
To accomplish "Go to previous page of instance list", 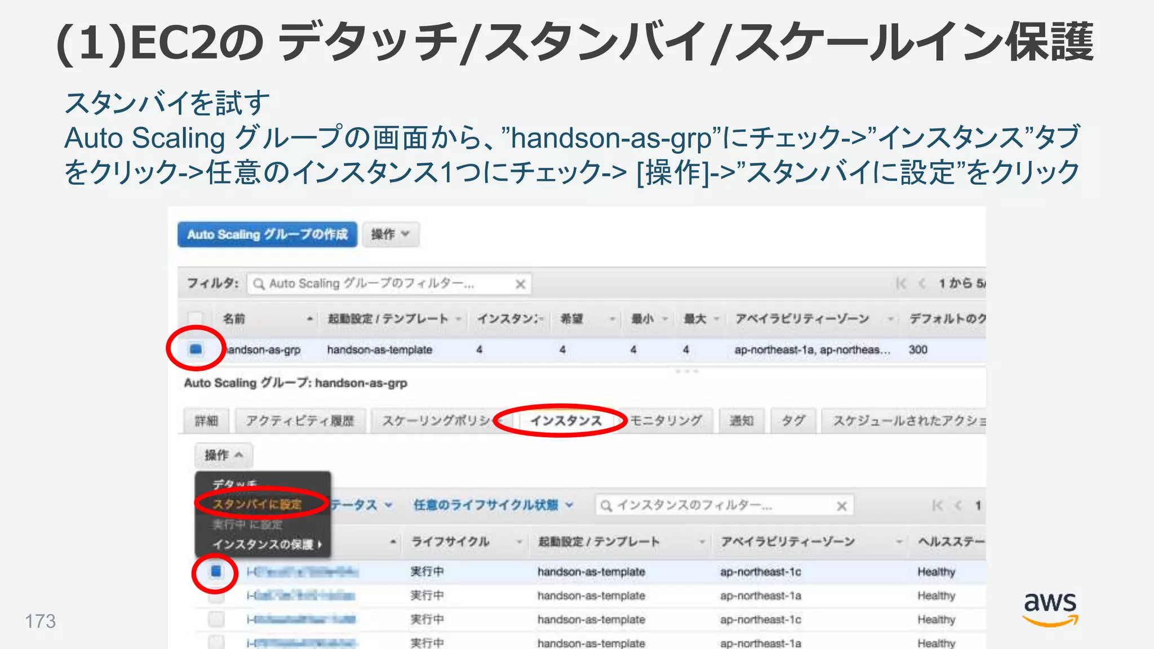I will 958,505.
